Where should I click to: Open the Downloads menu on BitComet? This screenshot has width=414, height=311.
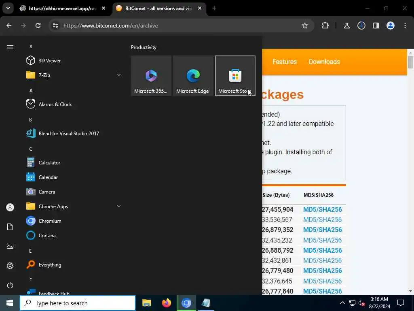[x=324, y=62]
